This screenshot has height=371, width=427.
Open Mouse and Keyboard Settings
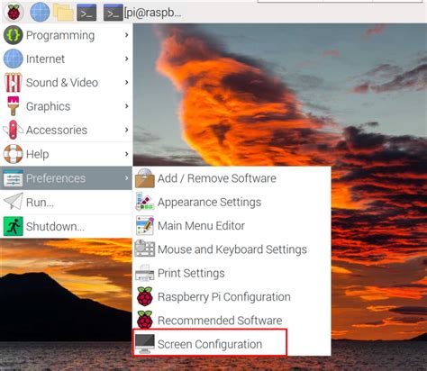pyautogui.click(x=232, y=249)
